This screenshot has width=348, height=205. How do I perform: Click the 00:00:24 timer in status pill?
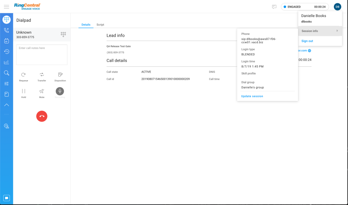pos(320,7)
